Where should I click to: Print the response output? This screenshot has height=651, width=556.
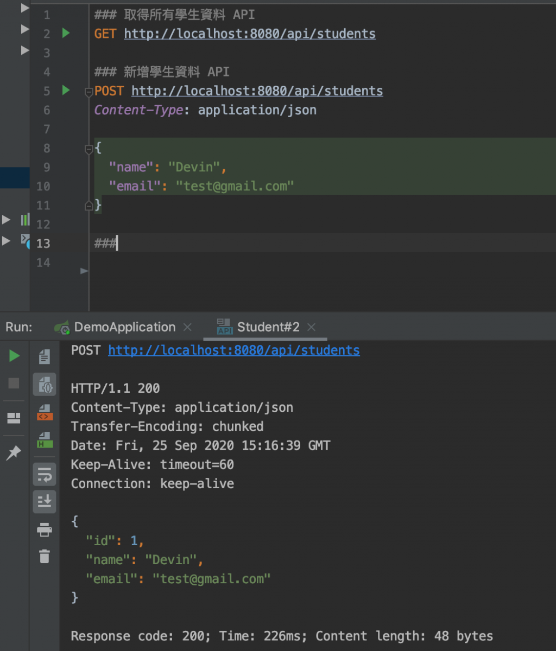click(x=45, y=529)
